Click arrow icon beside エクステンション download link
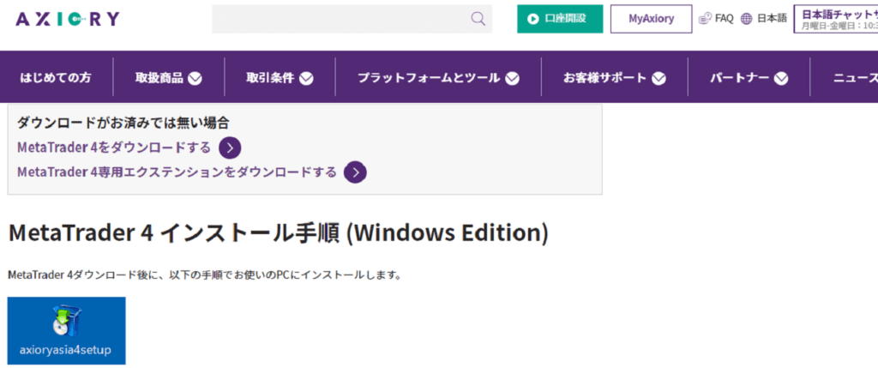The width and height of the screenshot is (878, 368). [x=356, y=172]
